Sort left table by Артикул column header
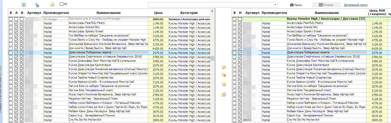Image resolution: width=391 pixels, height=123 pixels. pyautogui.click(x=34, y=13)
